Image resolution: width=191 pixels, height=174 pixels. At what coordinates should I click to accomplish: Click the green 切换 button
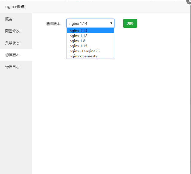(130, 23)
